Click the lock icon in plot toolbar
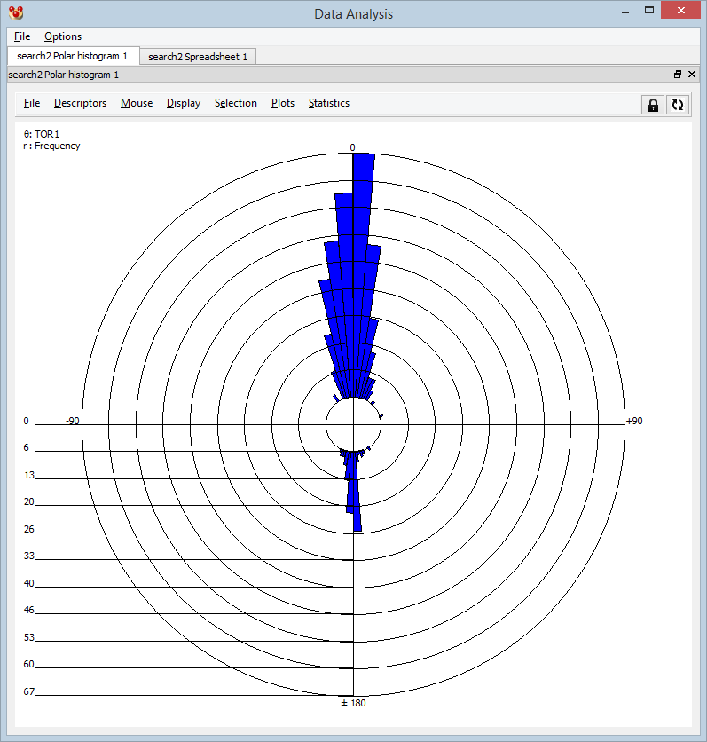 coord(653,105)
